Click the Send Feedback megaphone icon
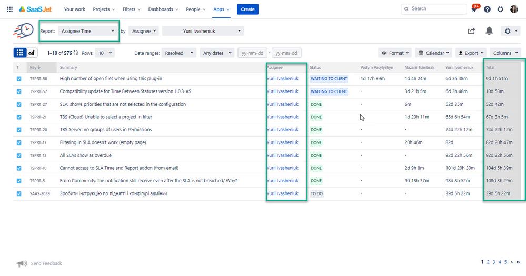Image resolution: width=526 pixels, height=276 pixels. point(22,263)
